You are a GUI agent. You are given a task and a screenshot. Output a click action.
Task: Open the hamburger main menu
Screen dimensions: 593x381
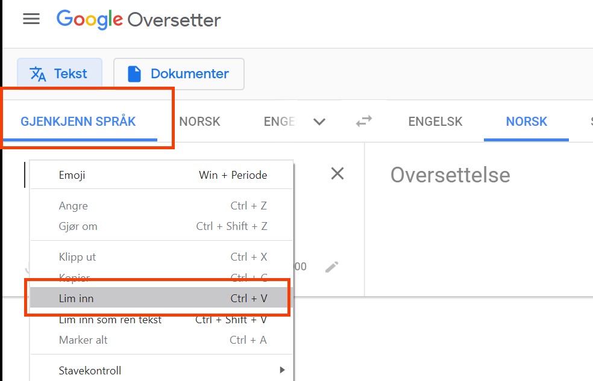[31, 19]
